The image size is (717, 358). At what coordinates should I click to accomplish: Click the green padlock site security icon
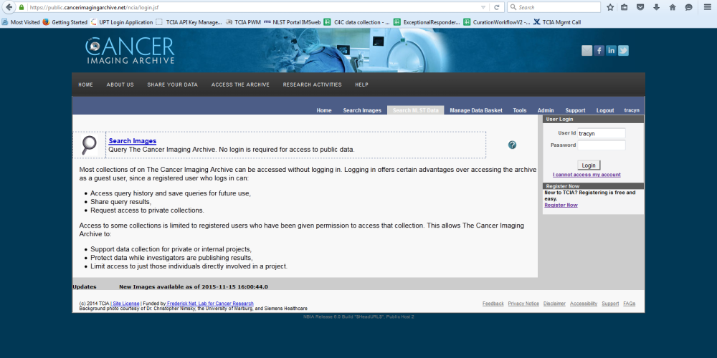click(x=22, y=7)
